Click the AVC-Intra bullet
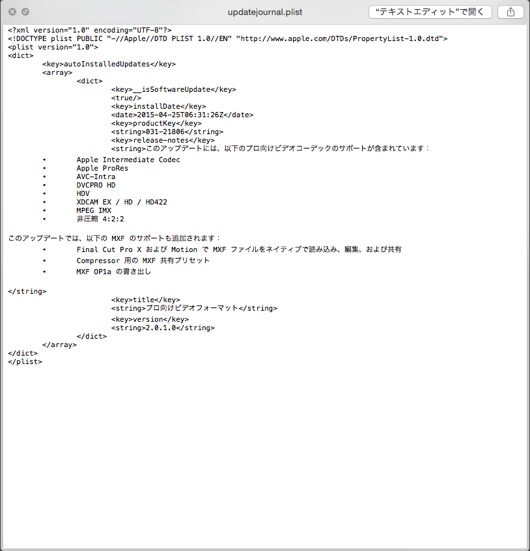This screenshot has width=530, height=551. pos(96,177)
